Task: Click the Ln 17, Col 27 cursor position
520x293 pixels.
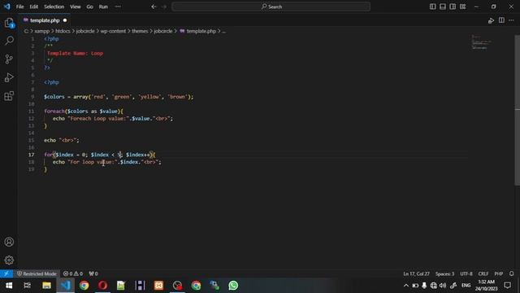Action: coord(416,273)
